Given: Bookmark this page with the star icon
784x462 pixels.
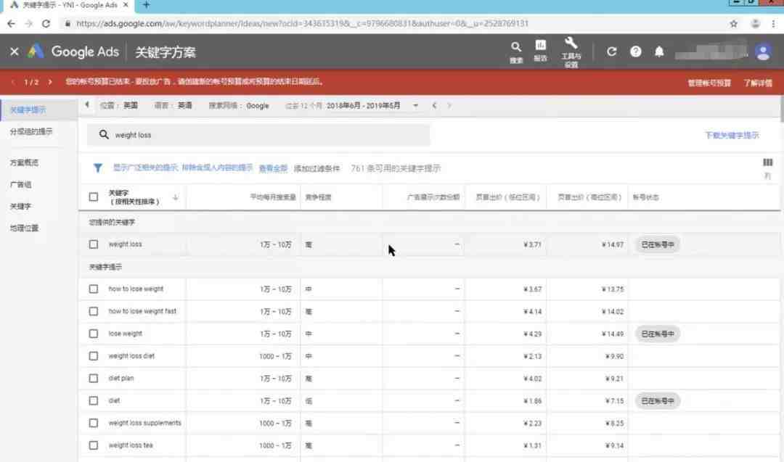Looking at the screenshot, I should click(x=733, y=23).
